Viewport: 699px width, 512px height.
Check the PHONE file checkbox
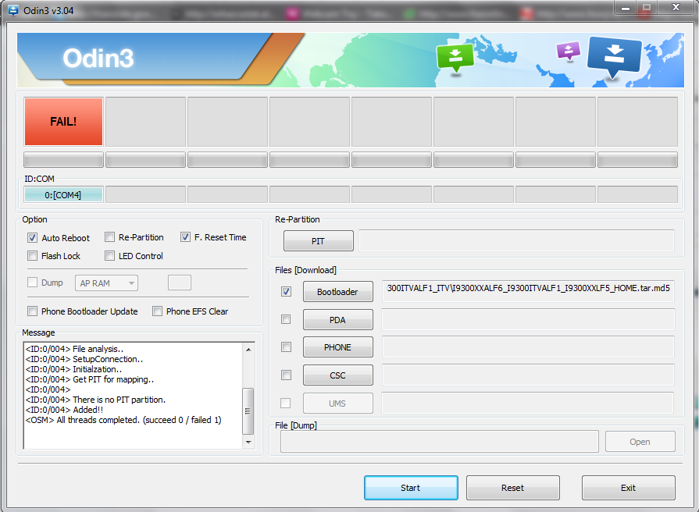(x=286, y=347)
